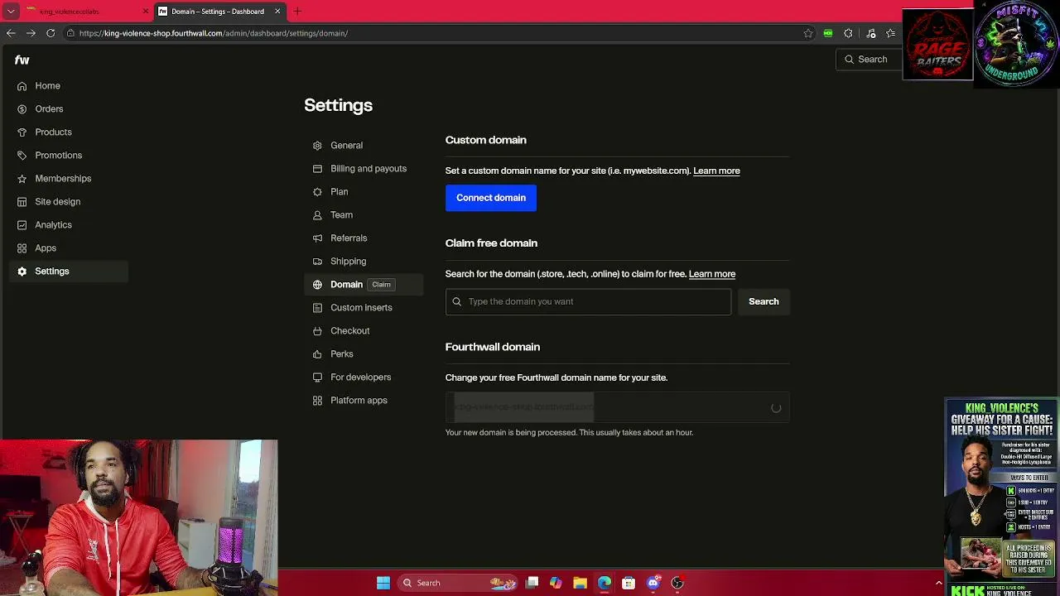Click the Billing and payouts card icon

317,169
